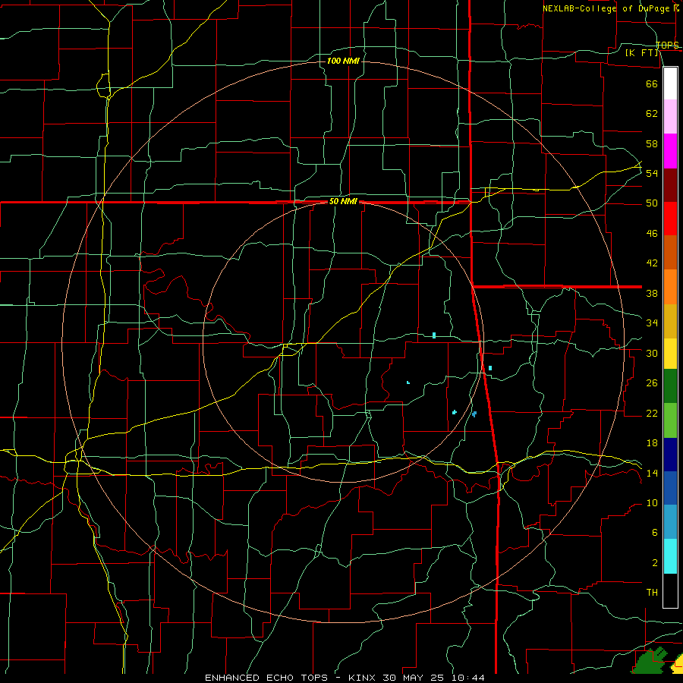
Task: Click the TH legend label
Action: point(652,593)
